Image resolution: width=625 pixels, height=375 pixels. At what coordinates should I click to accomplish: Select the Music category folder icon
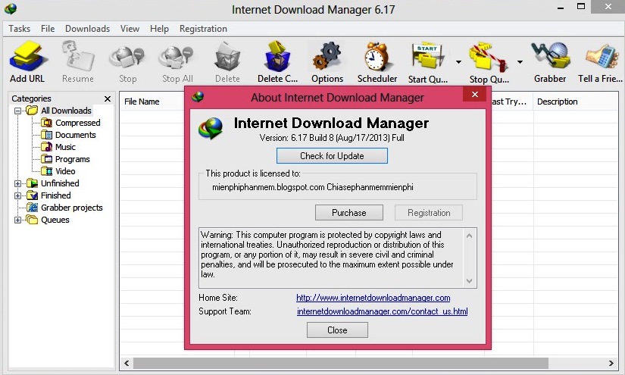click(47, 147)
